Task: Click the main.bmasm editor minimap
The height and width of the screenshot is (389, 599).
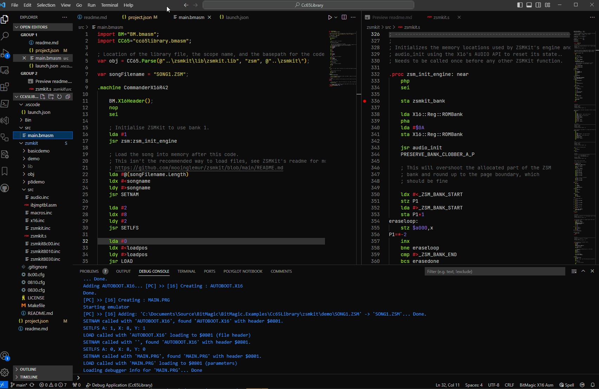Action: 342,59
